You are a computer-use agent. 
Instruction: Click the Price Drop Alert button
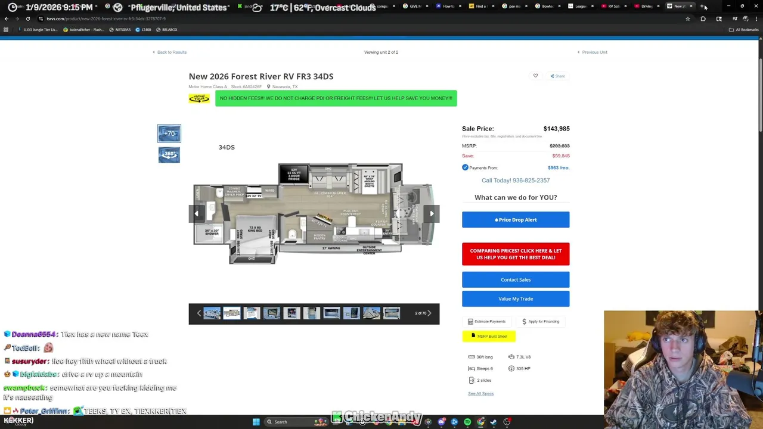coord(516,220)
